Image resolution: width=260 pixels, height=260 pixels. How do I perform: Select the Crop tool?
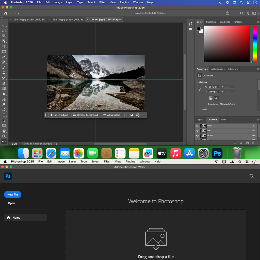coord(4,46)
